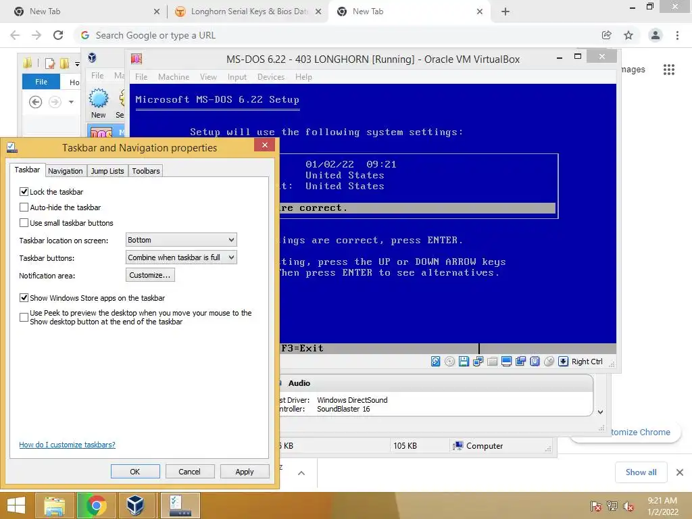692x519 pixels.
Task: Open the File tab in File Explorer
Action: click(41, 82)
